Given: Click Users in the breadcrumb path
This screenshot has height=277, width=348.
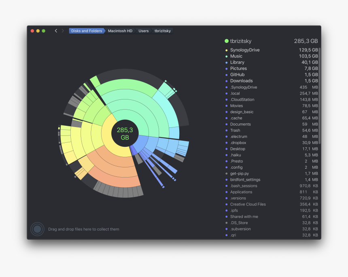Looking at the screenshot, I should (x=143, y=30).
